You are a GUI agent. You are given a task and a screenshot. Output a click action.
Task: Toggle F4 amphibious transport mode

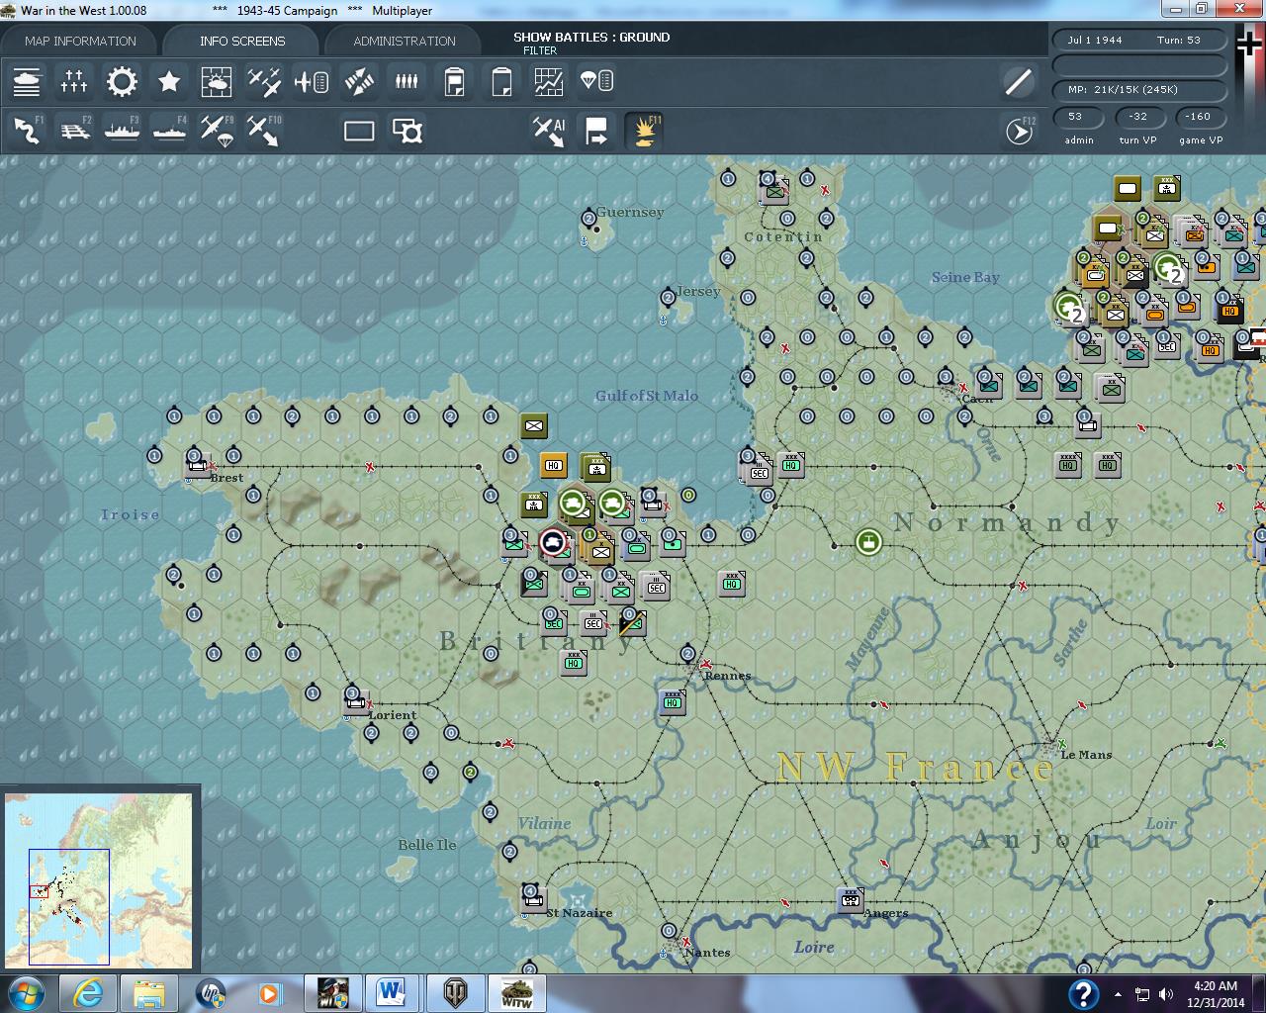(169, 131)
